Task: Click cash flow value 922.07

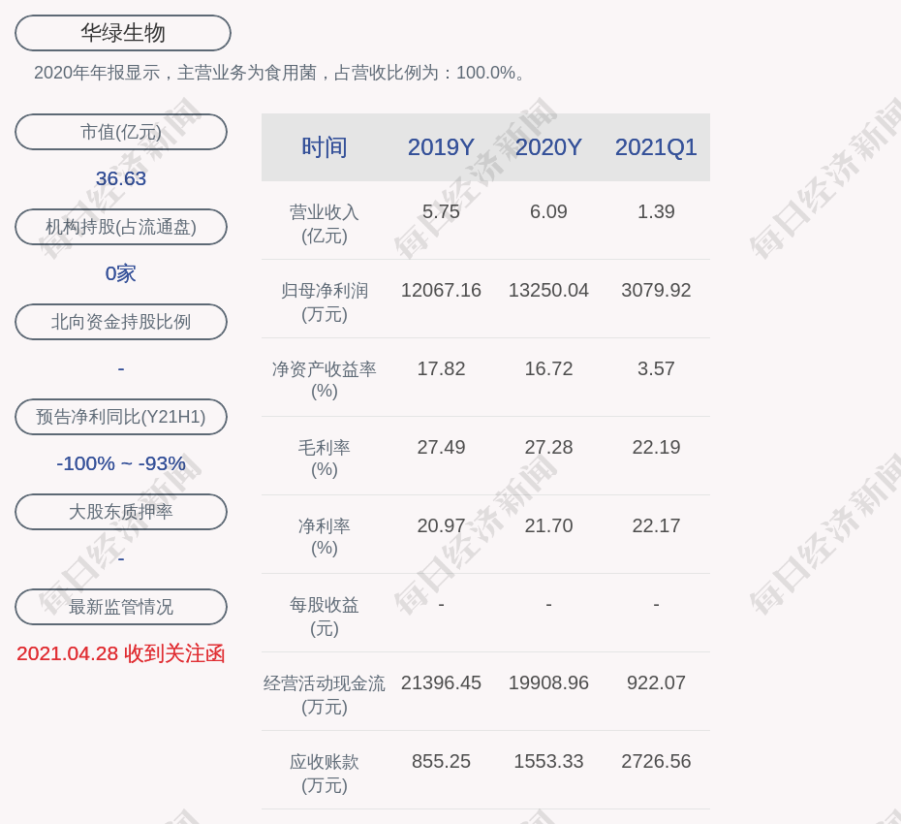Action: 656,682
